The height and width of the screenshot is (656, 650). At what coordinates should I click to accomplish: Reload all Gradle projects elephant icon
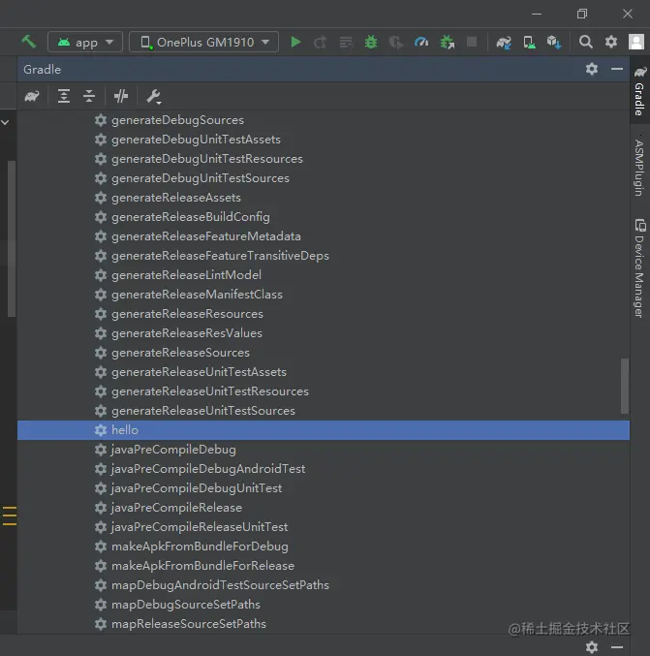pos(32,96)
